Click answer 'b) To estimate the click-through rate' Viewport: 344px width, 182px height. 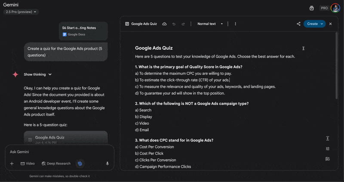(x=182, y=80)
